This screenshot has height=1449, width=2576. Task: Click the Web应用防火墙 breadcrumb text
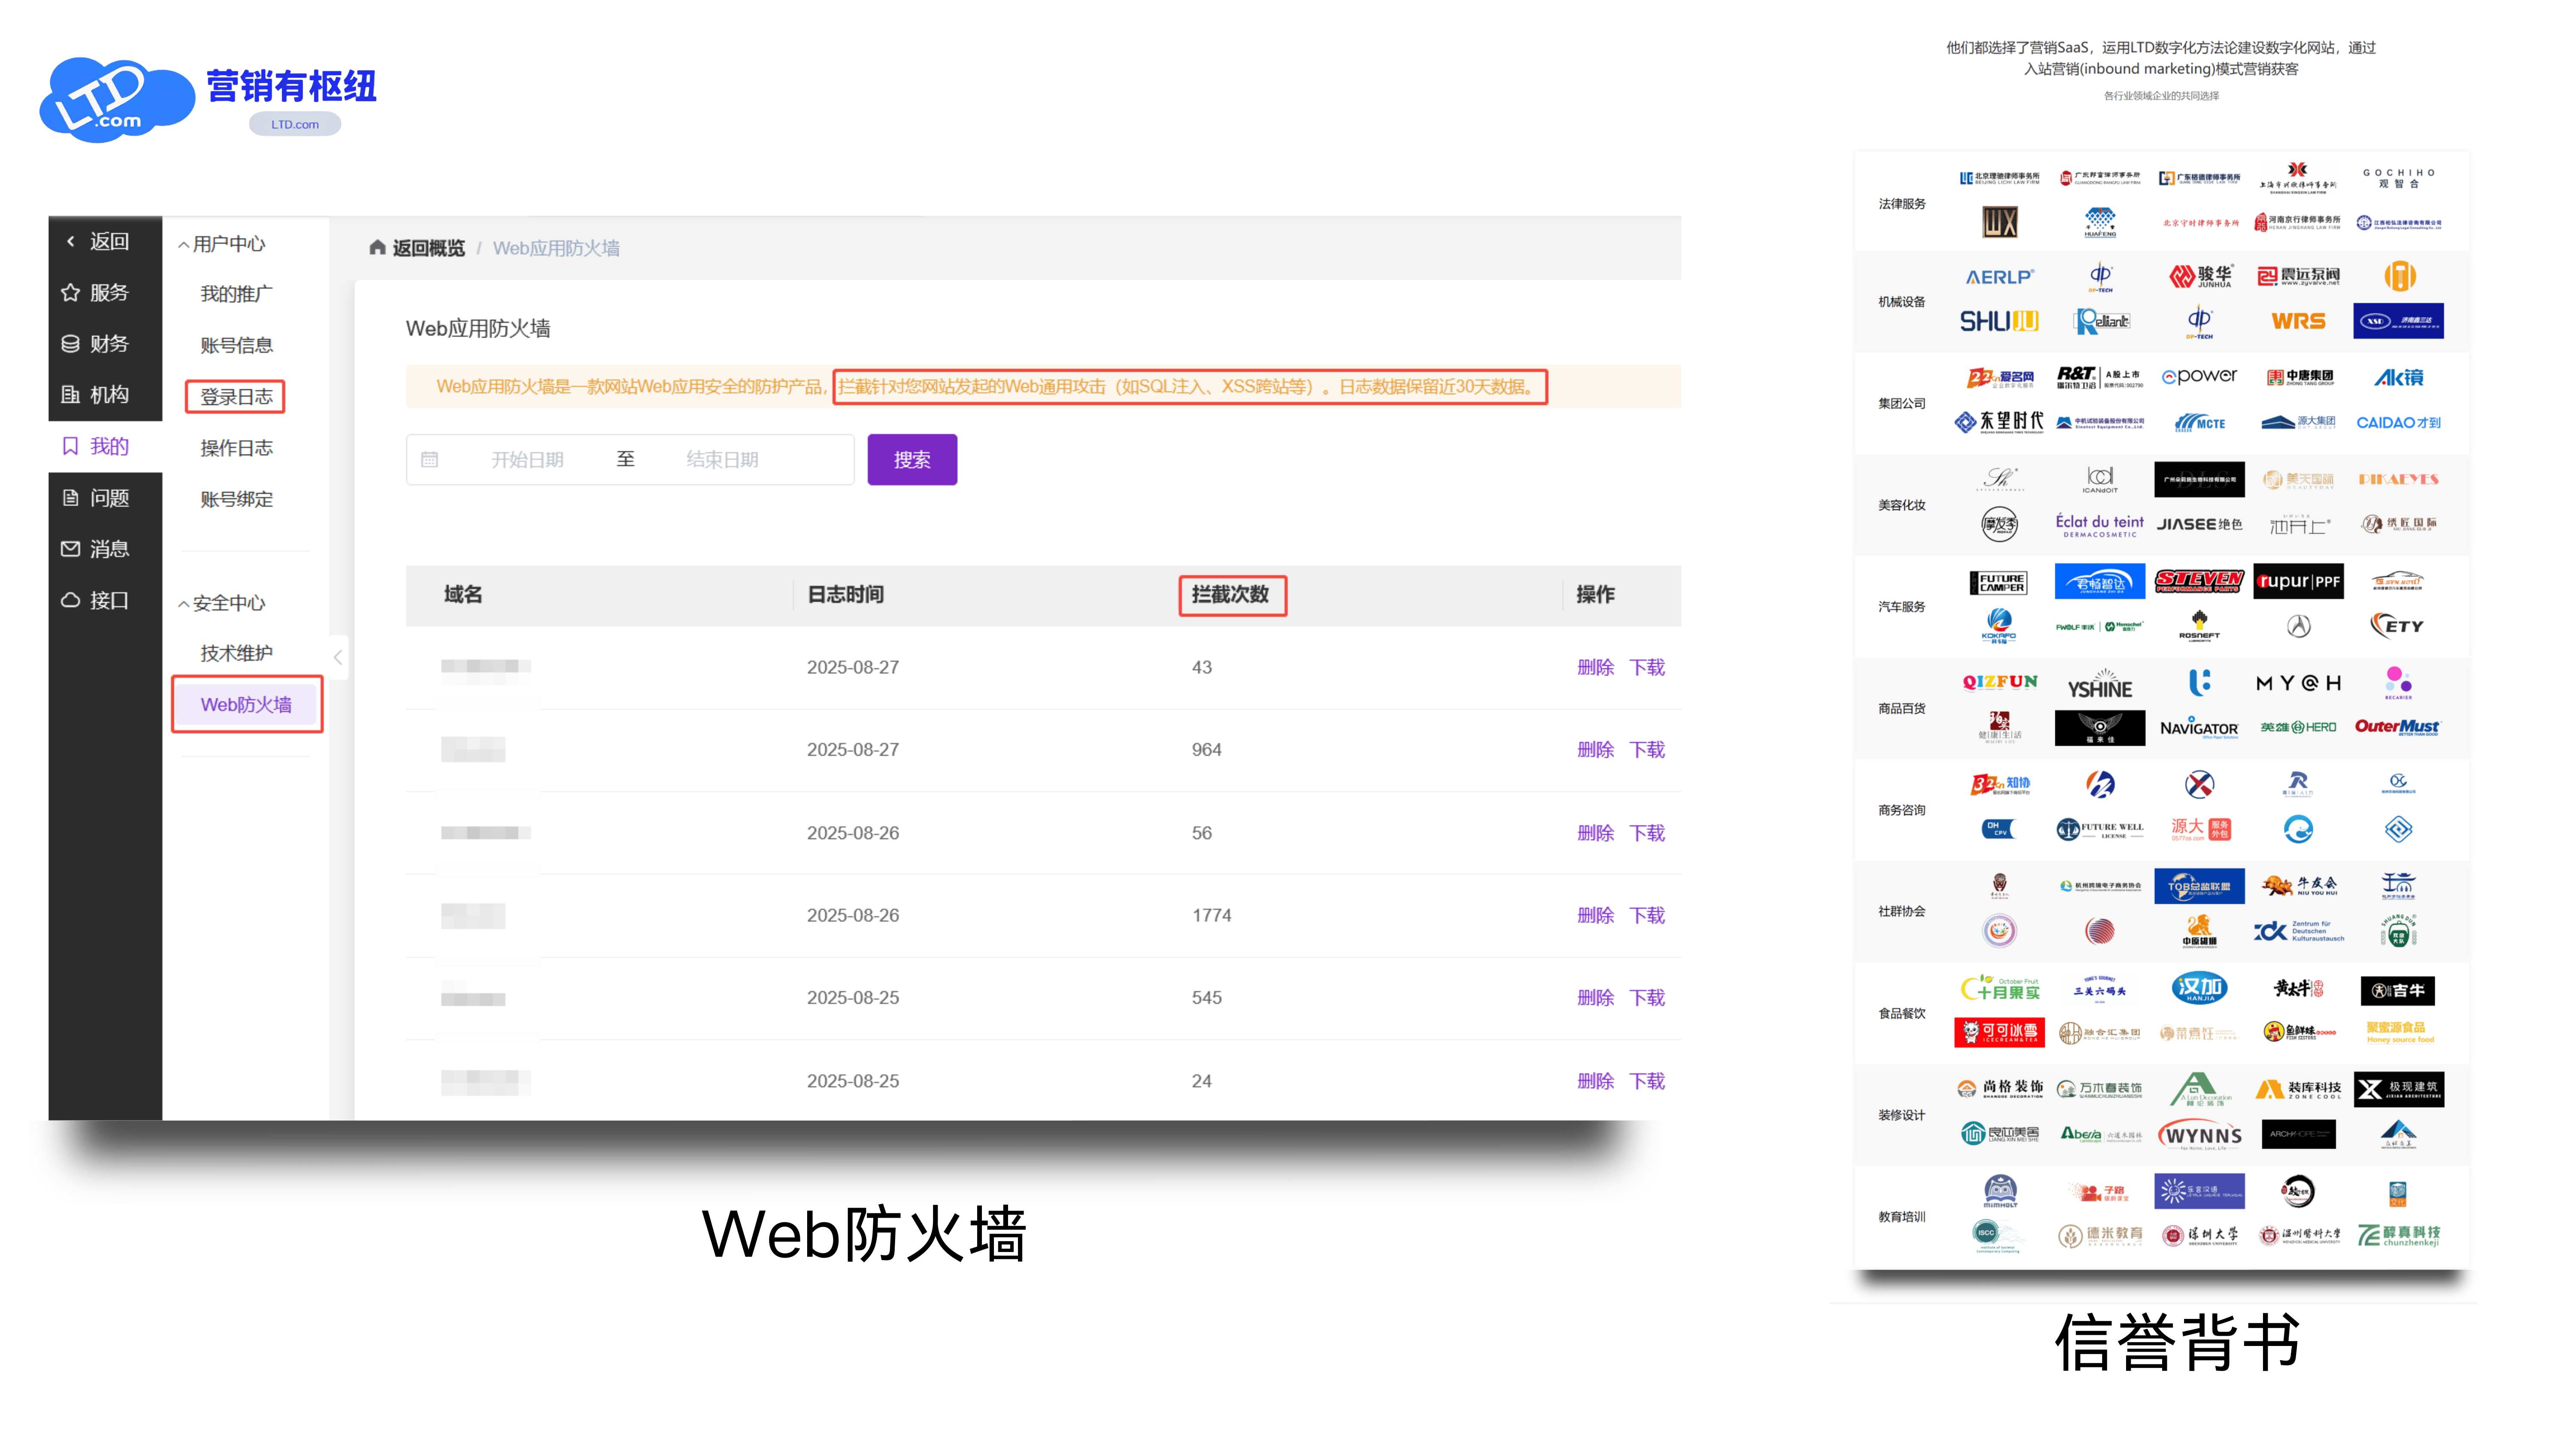point(556,248)
